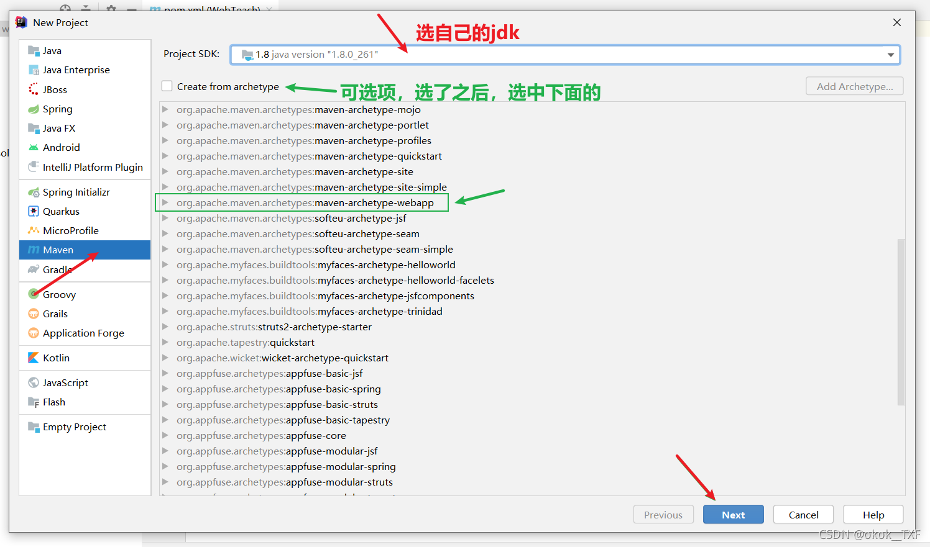
Task: Select the Empty Project folder icon
Action: coord(34,427)
